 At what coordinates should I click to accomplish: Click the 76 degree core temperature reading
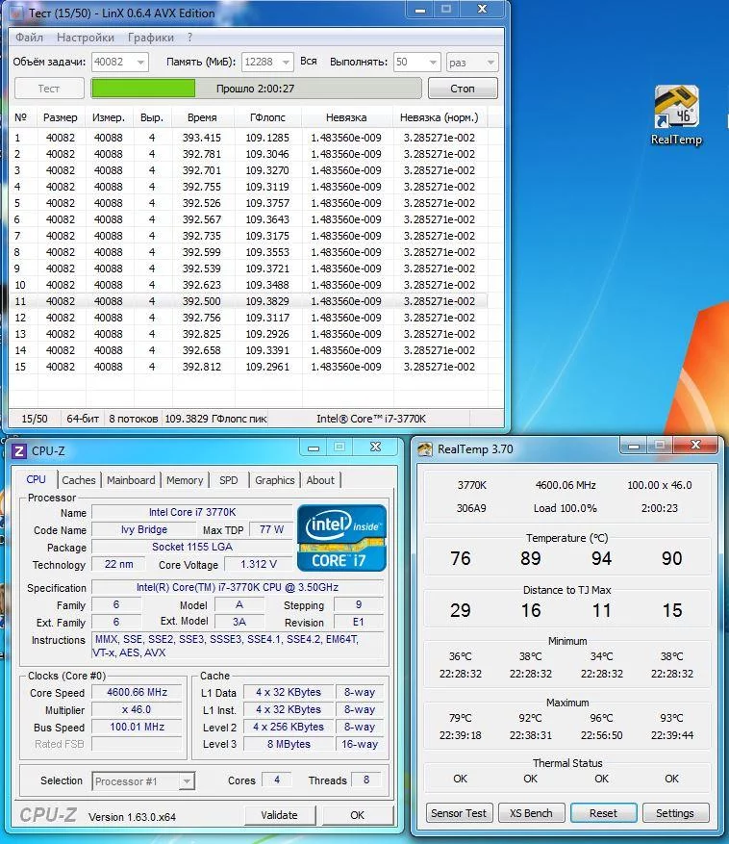461,558
